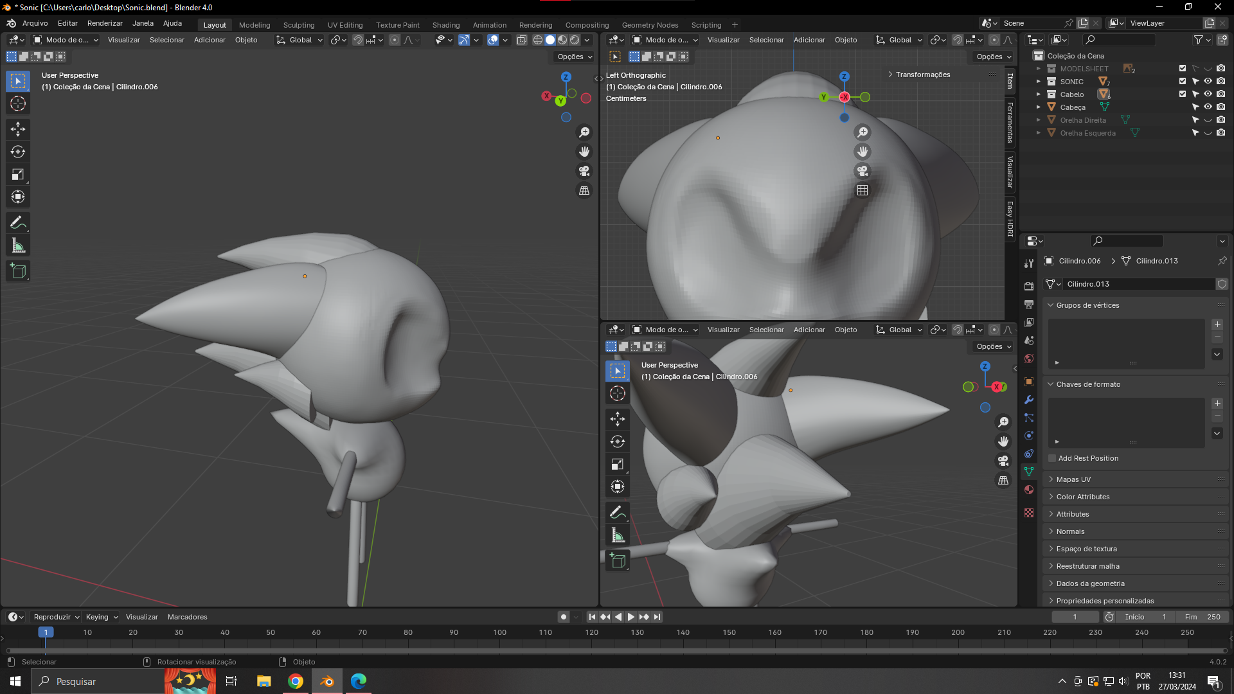Select the Scale tool in left viewport
Image resolution: width=1234 pixels, height=694 pixels.
pos(18,174)
